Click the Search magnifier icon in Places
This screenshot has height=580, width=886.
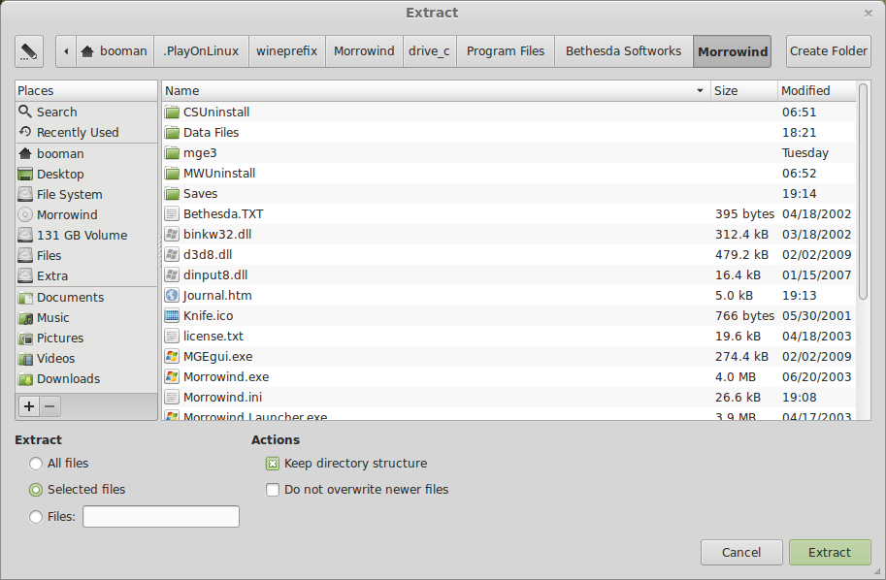point(25,112)
